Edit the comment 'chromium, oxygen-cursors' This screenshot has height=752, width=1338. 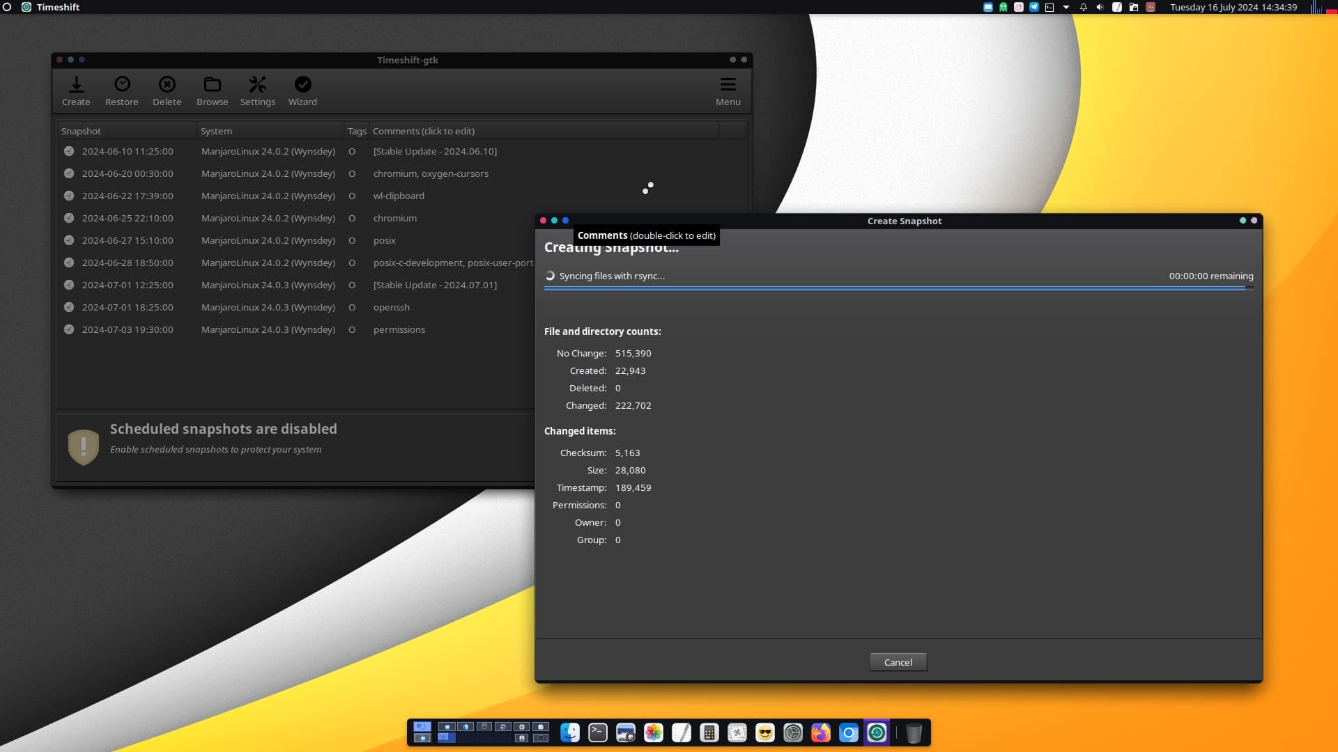tap(431, 173)
